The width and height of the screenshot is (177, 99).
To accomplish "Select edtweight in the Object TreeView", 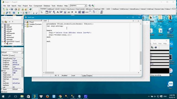I will click(9, 39).
